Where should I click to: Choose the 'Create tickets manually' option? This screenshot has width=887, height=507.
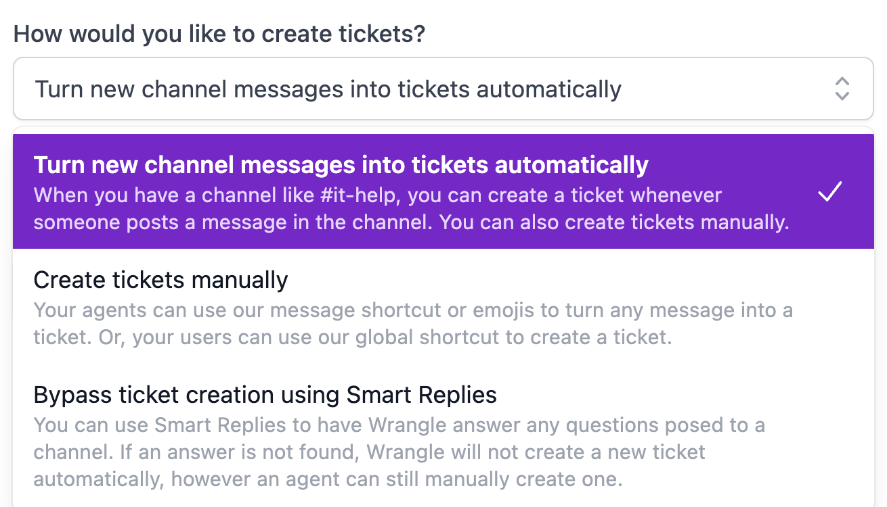pyautogui.click(x=160, y=281)
